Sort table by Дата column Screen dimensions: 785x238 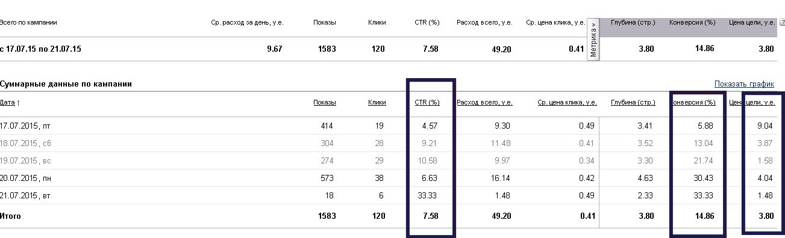[10, 103]
